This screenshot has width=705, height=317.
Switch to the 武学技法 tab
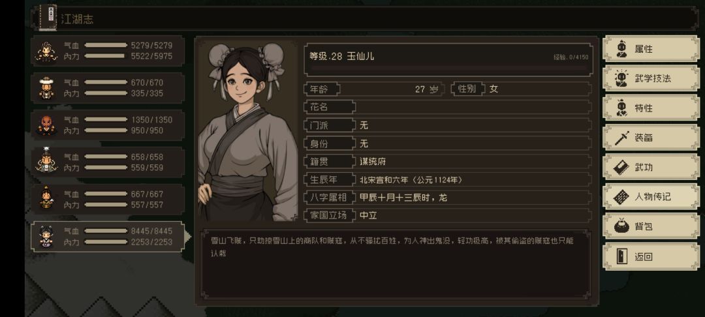coord(651,78)
